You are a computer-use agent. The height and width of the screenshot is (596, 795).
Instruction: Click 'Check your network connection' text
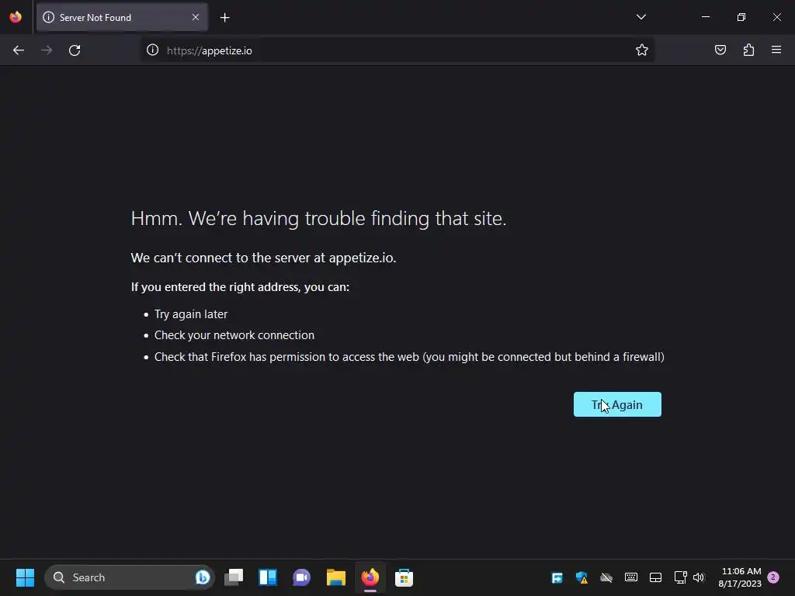(x=234, y=335)
